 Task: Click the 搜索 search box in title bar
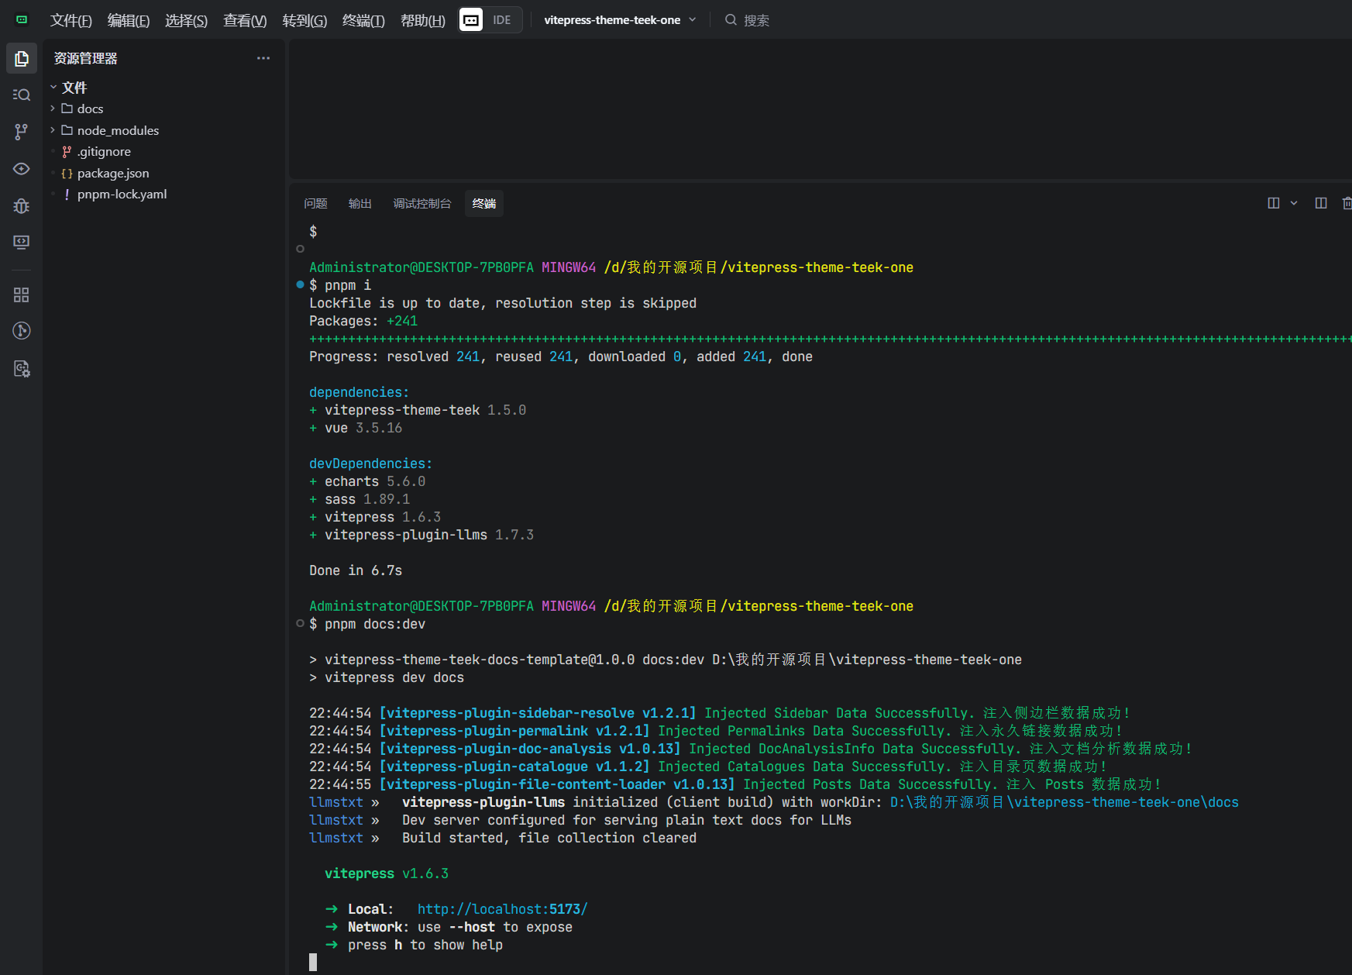point(755,20)
